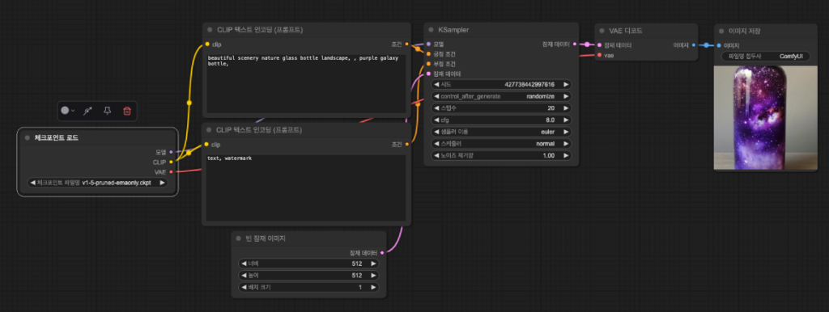
Task: Select next checkpoint with right arrow on 체크포인트 파일명
Action: point(162,183)
